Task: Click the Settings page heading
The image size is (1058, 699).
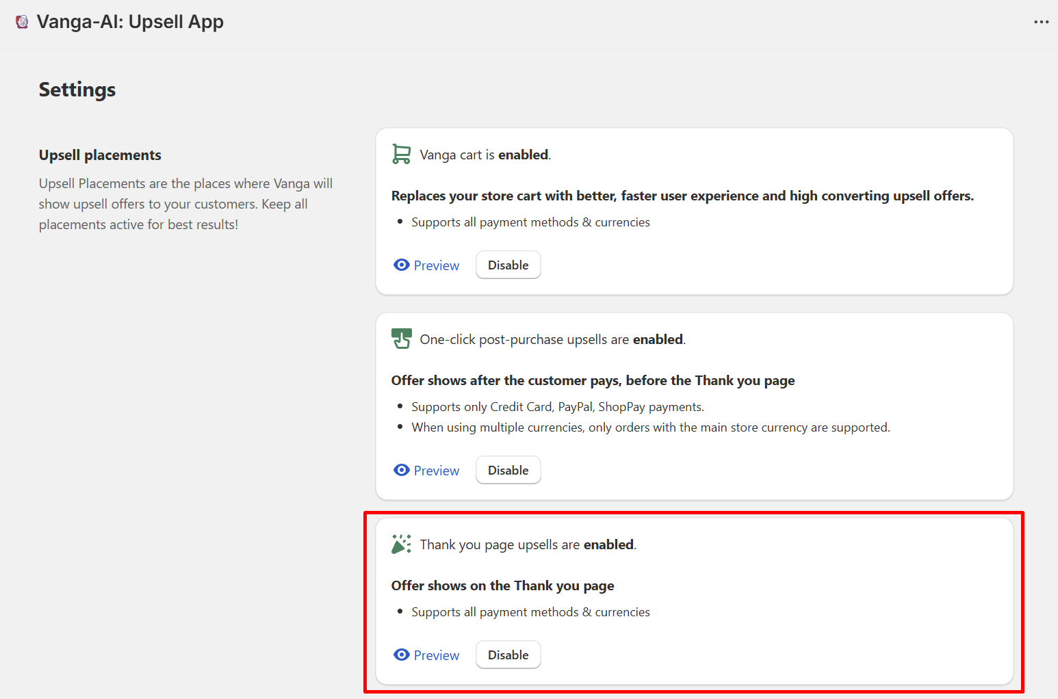Action: [x=77, y=90]
